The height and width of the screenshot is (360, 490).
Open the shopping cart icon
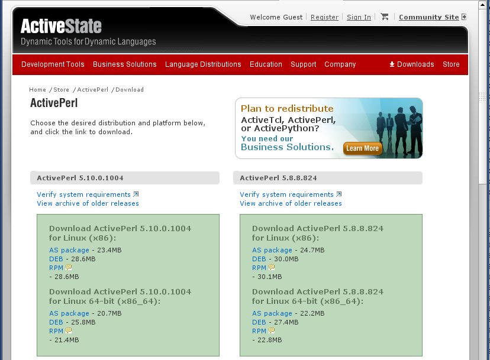[x=385, y=17]
